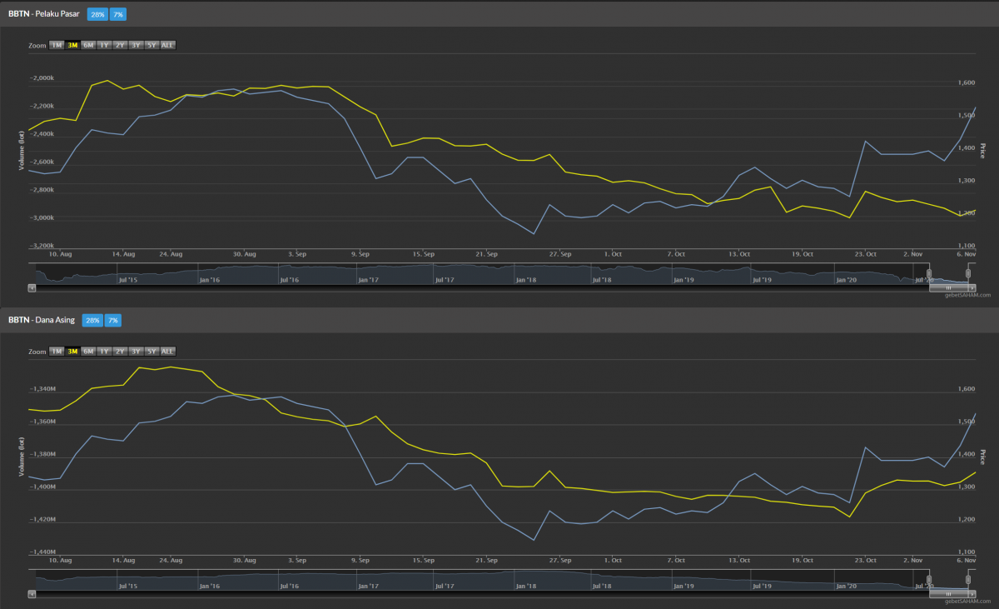The width and height of the screenshot is (999, 609).
Task: Show ALL data on Dana Asing chart
Action: tap(167, 352)
